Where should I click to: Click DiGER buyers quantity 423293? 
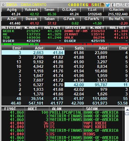pyautogui.click(x=33, y=41)
